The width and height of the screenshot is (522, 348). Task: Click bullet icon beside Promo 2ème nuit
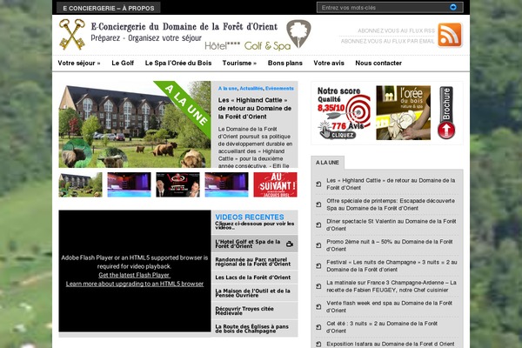318,245
